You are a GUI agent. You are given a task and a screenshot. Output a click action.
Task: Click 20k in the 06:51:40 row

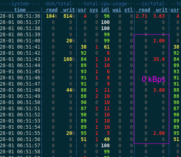point(71,41)
